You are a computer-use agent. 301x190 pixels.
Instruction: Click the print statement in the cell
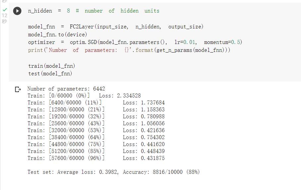pos(129,50)
